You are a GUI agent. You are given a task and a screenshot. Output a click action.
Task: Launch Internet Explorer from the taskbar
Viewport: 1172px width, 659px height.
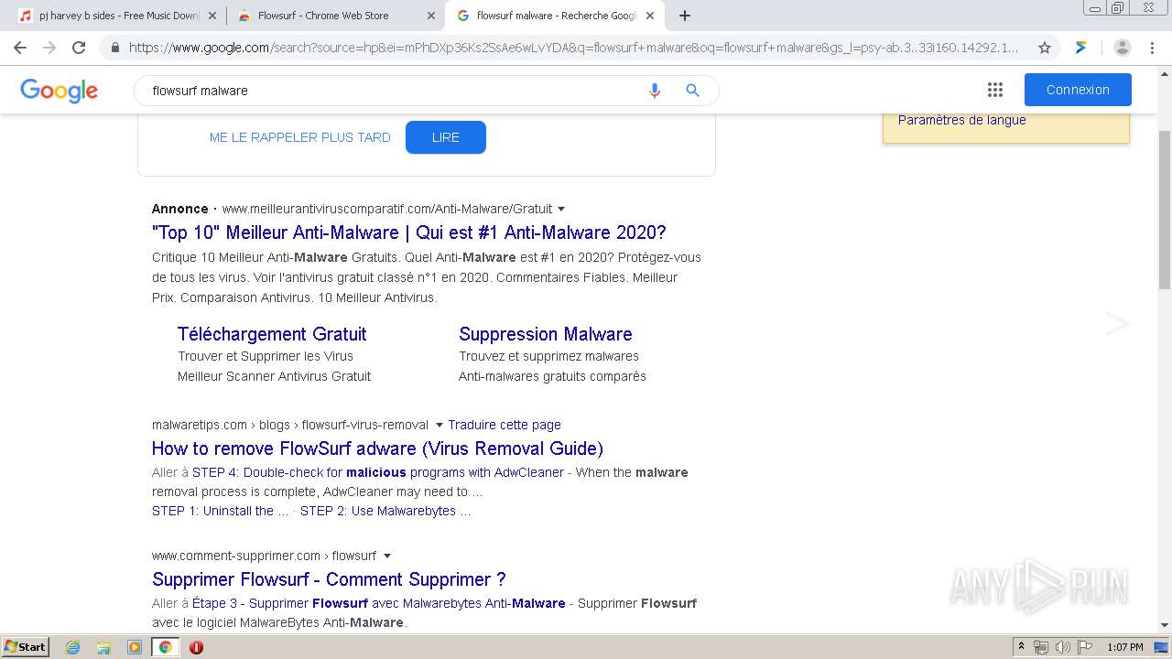(x=72, y=647)
